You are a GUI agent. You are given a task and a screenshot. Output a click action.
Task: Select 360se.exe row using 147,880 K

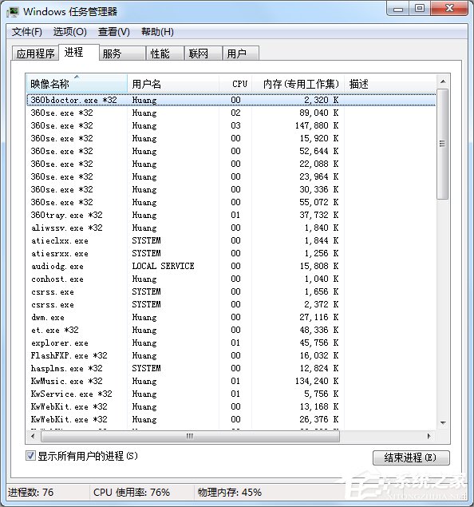pos(231,125)
